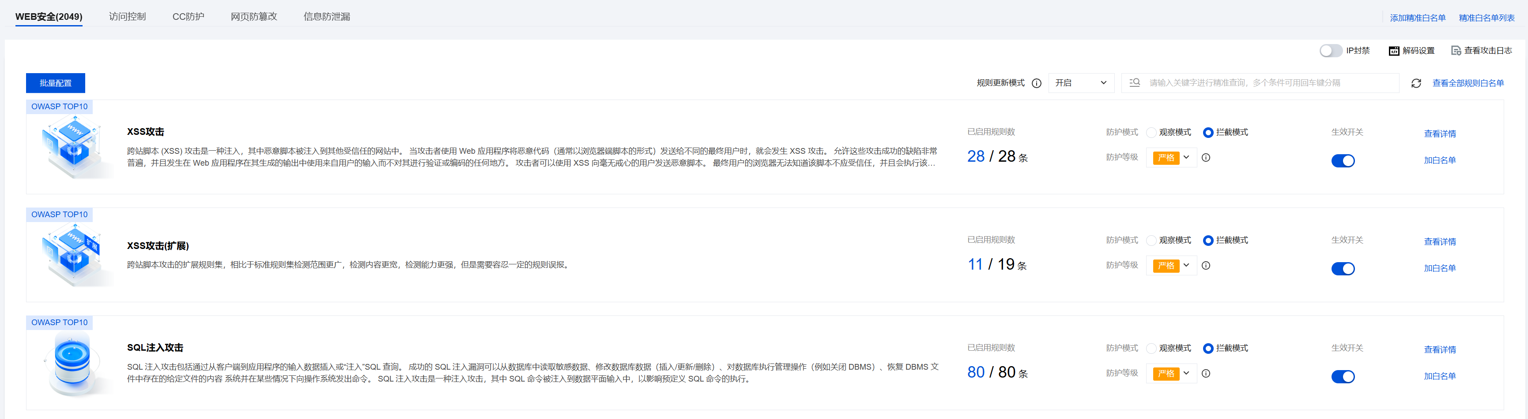
Task: Click the 查看攻击日志 icon
Action: (1456, 51)
